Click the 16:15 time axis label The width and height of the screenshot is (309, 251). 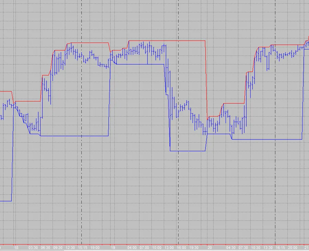pos(281,248)
